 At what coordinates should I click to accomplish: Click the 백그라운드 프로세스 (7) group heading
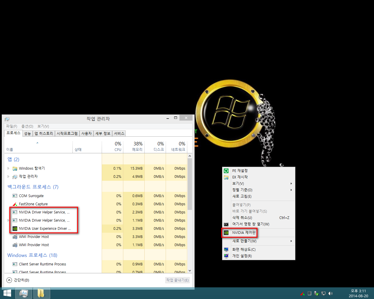(33, 187)
